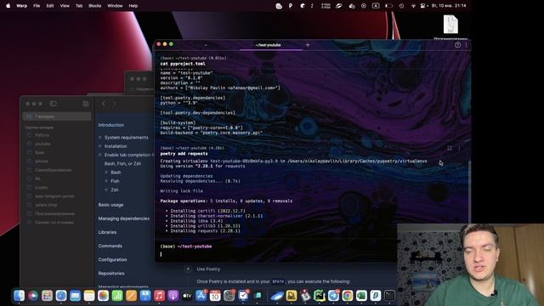
Task: Open the Apple menu
Action: click(8, 6)
